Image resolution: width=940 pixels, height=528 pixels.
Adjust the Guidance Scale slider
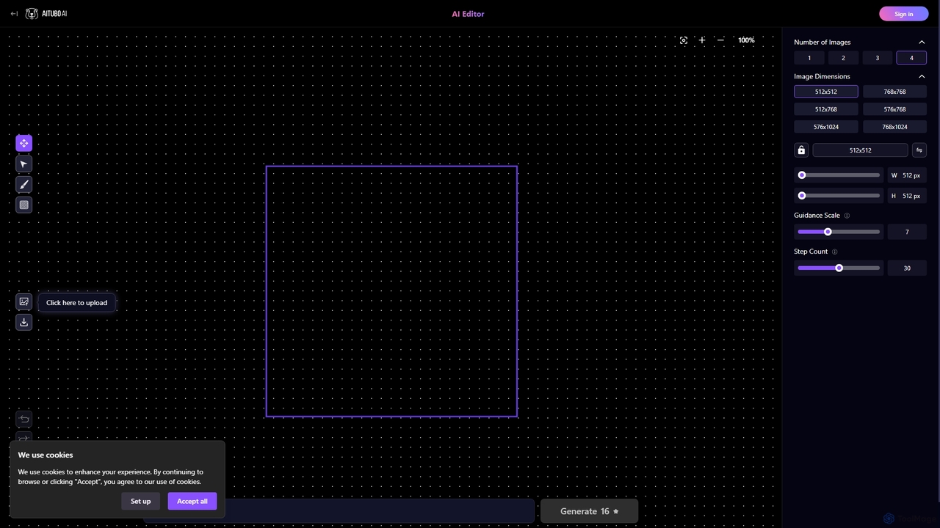coord(839,232)
